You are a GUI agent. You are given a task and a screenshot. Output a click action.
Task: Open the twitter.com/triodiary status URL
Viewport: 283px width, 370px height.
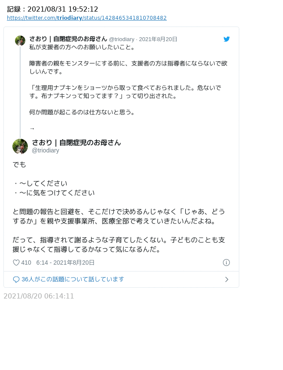[x=87, y=18]
